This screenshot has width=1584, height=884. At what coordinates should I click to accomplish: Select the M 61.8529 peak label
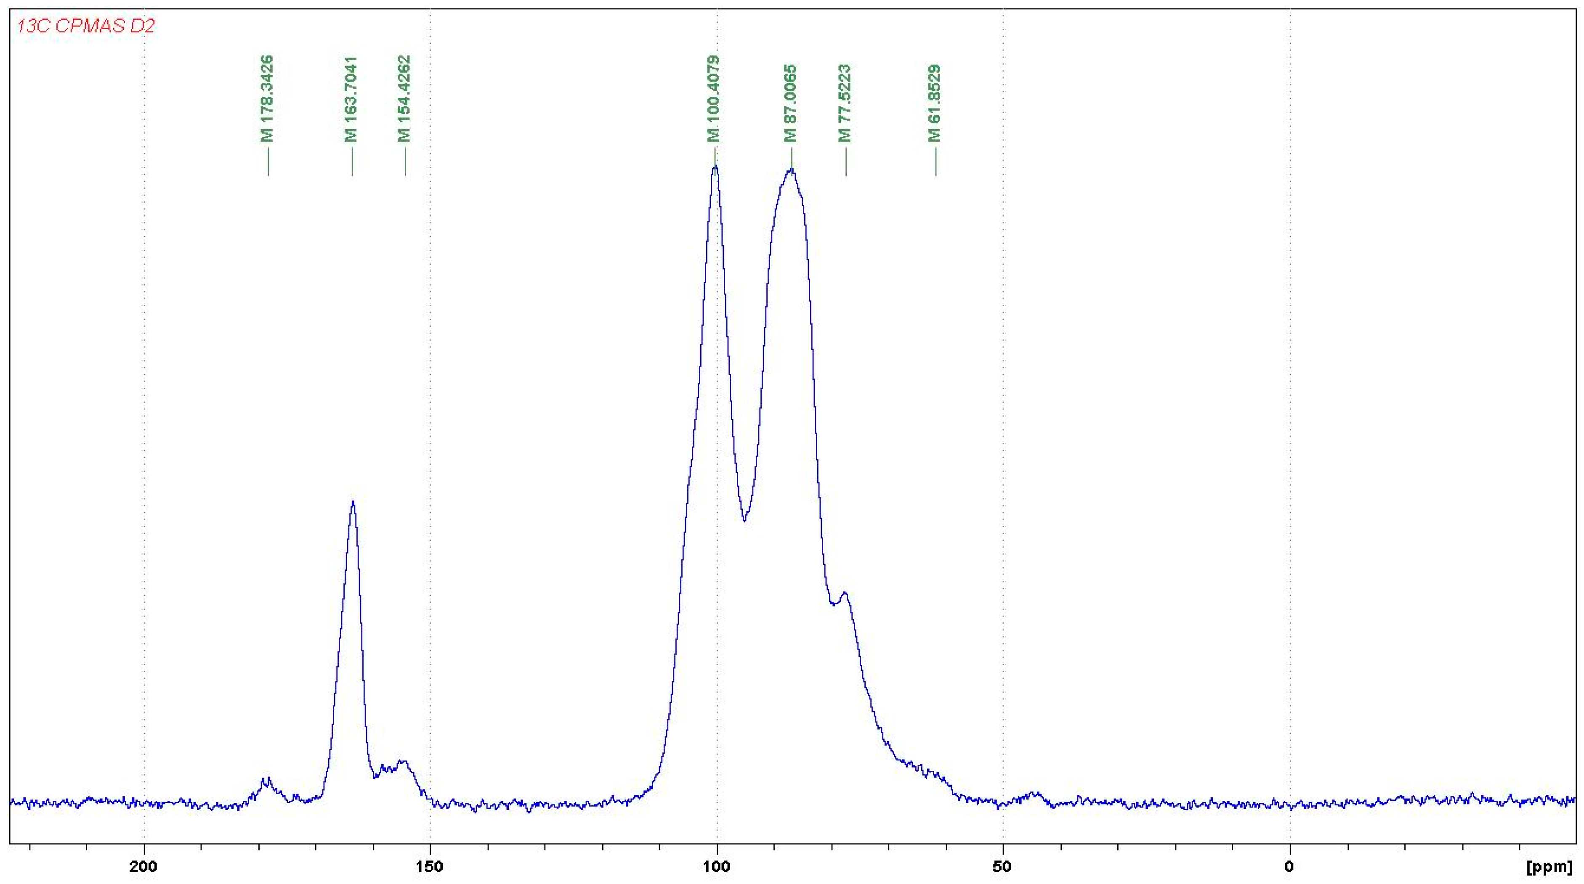[935, 103]
